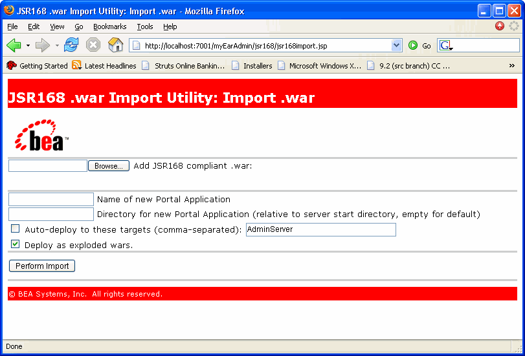
Task: Click the green Go button
Action: tap(420, 45)
